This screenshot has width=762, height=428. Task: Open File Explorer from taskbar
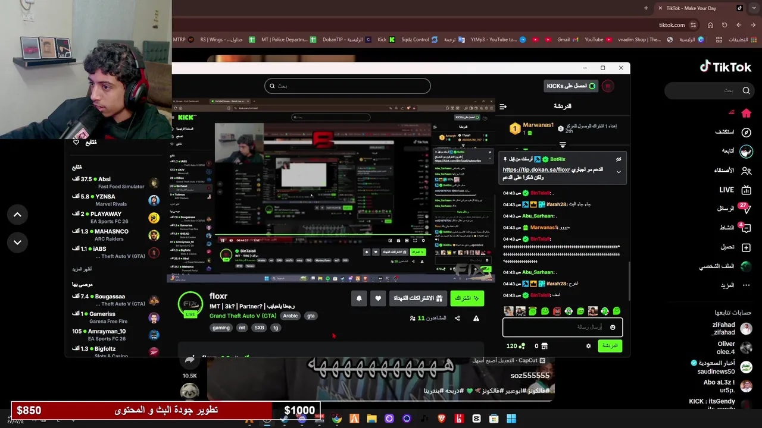(371, 419)
